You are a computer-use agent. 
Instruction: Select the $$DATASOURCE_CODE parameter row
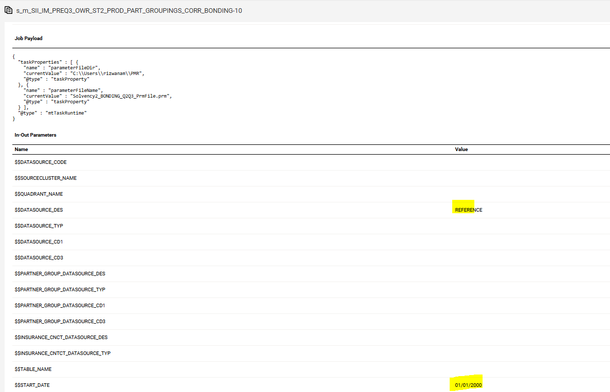coord(311,162)
